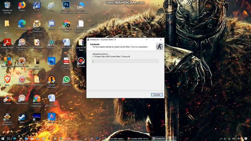Select the Brave browser shortcut
Image resolution: width=251 pixels, height=141 pixels.
pos(7,81)
